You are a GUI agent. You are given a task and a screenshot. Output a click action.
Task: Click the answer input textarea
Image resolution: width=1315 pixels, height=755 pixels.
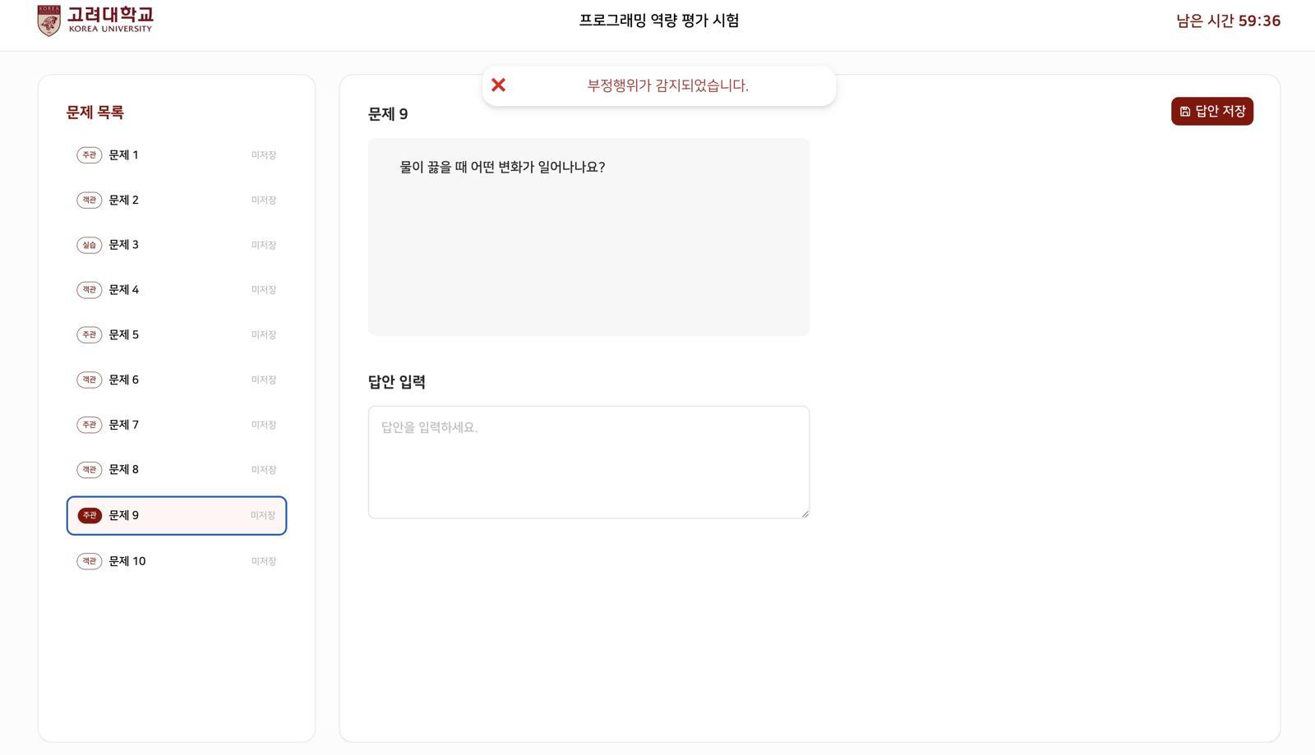coord(588,462)
